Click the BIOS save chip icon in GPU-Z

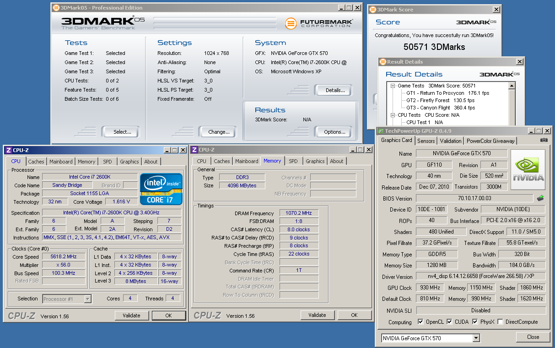[540, 198]
